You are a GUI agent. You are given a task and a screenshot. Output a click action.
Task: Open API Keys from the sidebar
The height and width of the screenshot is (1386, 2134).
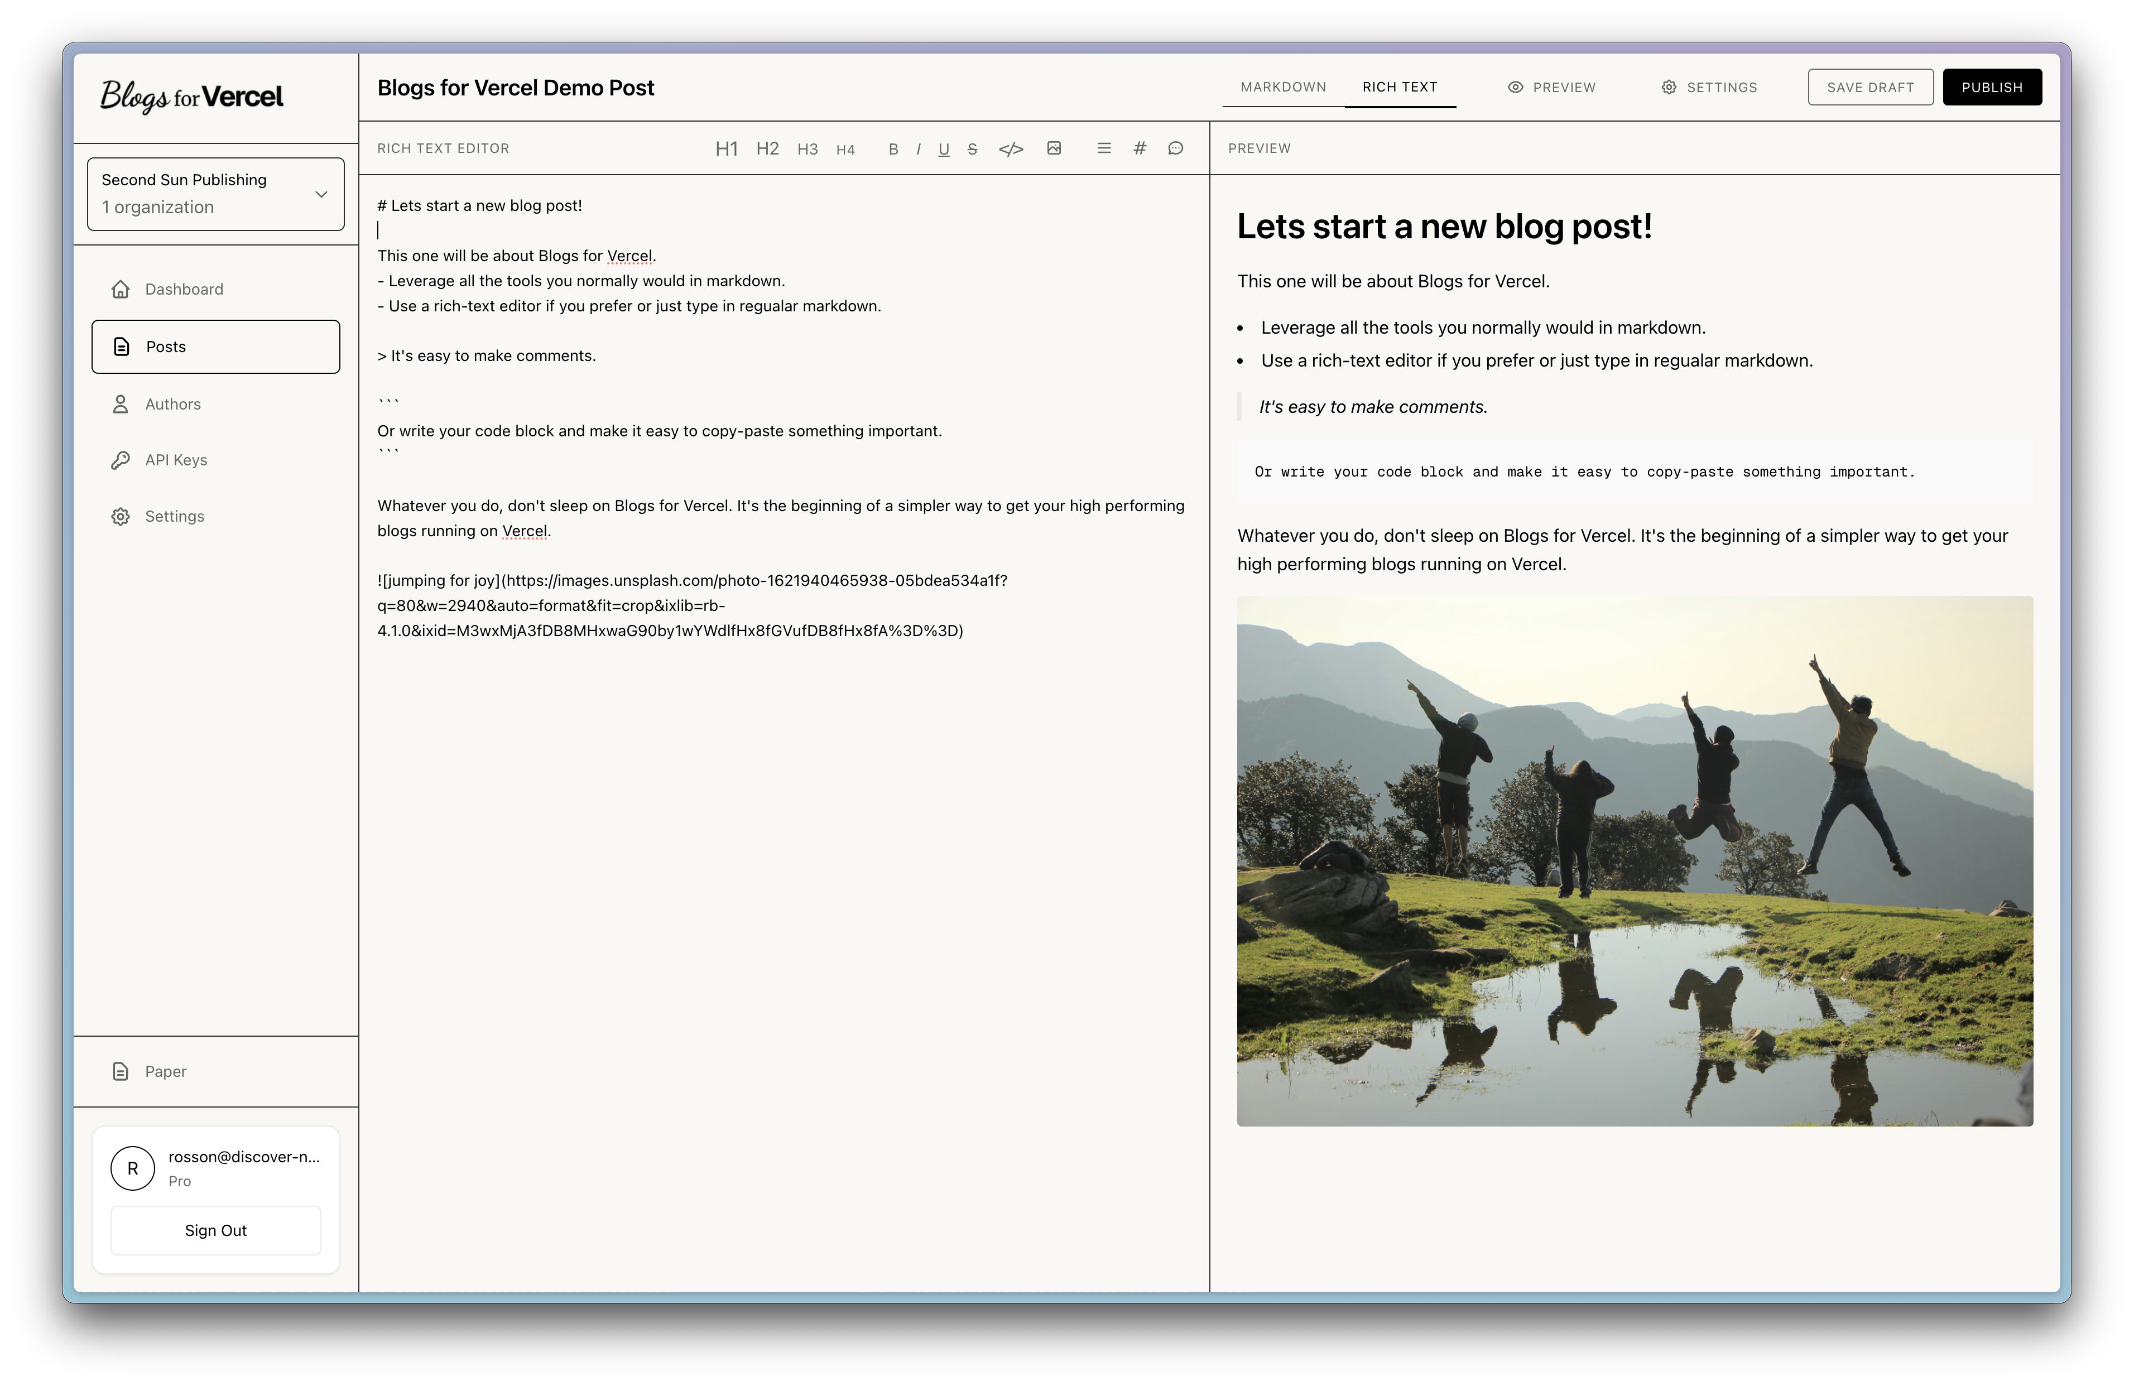177,459
